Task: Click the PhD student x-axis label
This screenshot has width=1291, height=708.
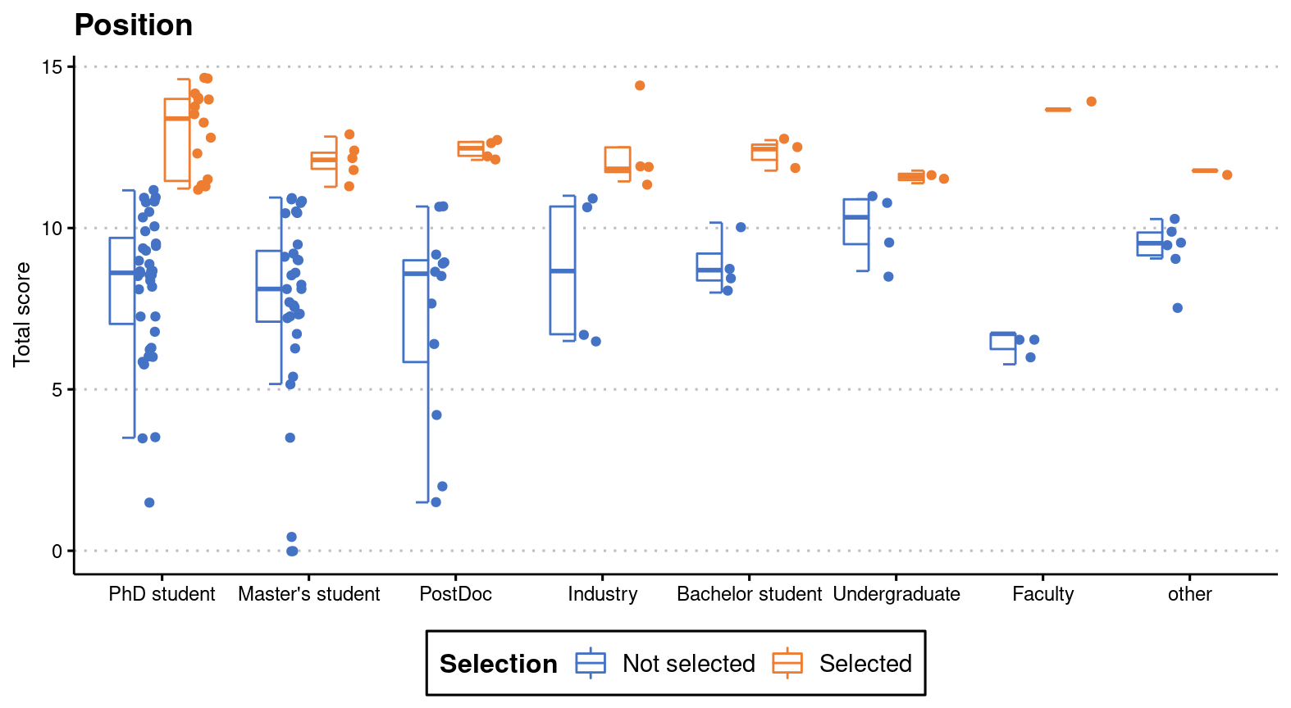Action: point(162,594)
